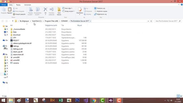
Task: Click the search magnifier icon
Action: click(180, 21)
